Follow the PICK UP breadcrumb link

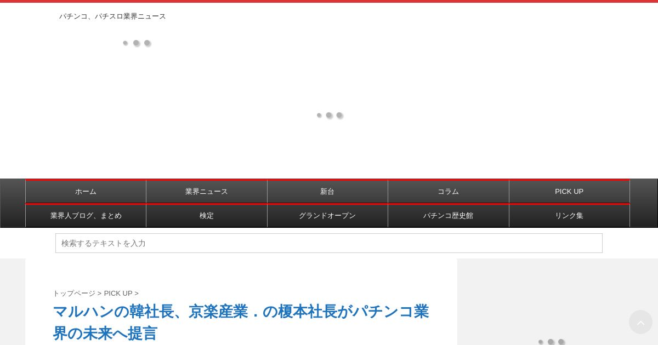coord(118,294)
